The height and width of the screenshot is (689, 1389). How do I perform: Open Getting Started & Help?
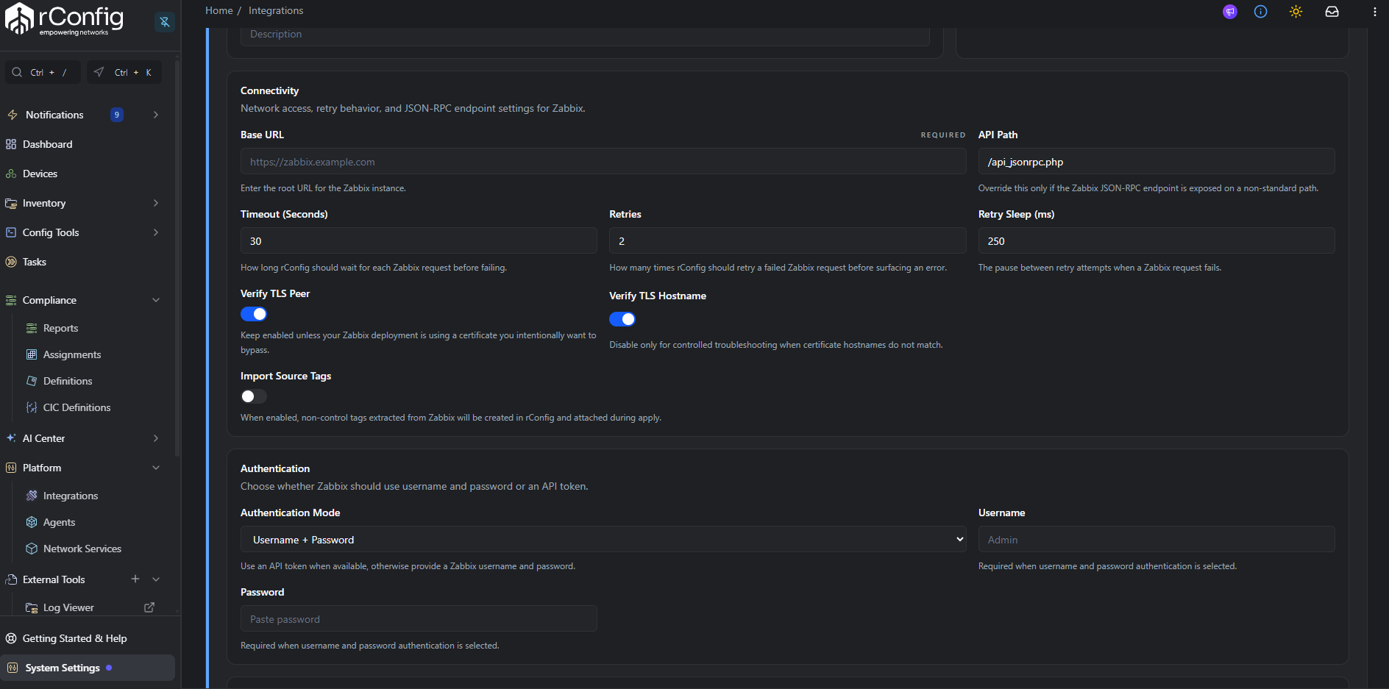[x=74, y=638]
